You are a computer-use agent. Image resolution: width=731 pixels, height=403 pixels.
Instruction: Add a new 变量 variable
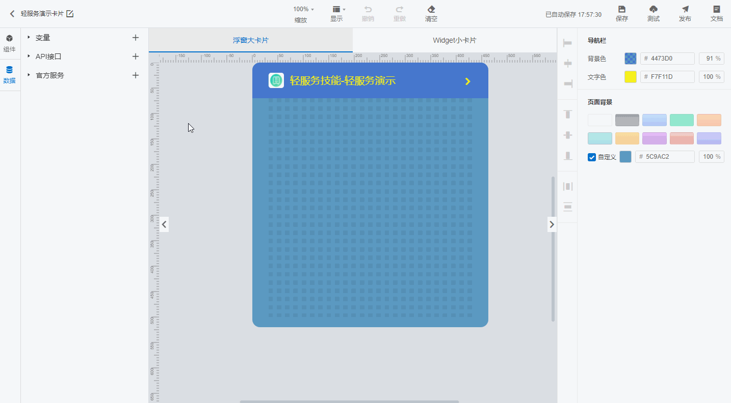136,38
